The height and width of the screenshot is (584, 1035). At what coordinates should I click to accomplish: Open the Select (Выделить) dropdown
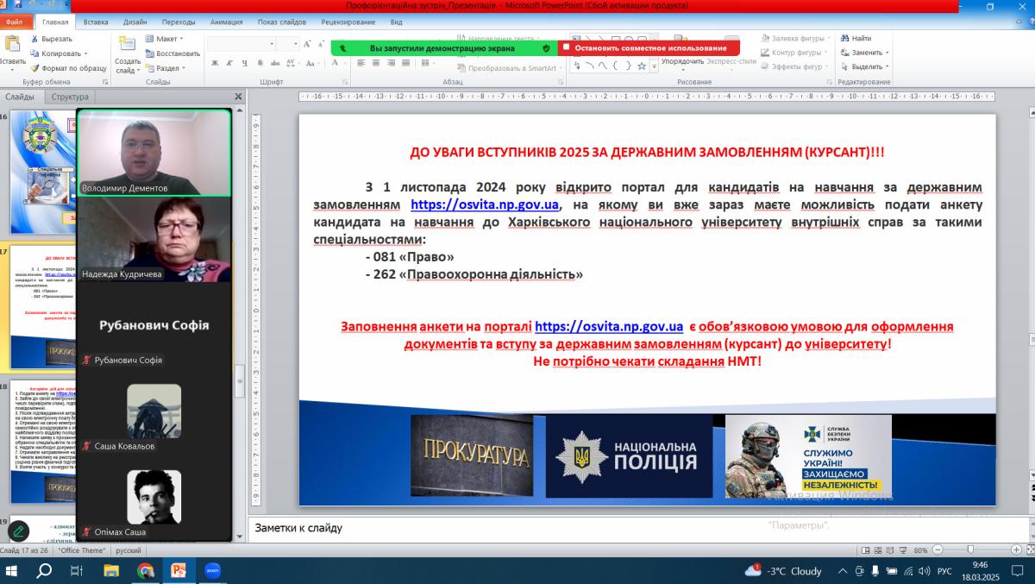pos(866,66)
